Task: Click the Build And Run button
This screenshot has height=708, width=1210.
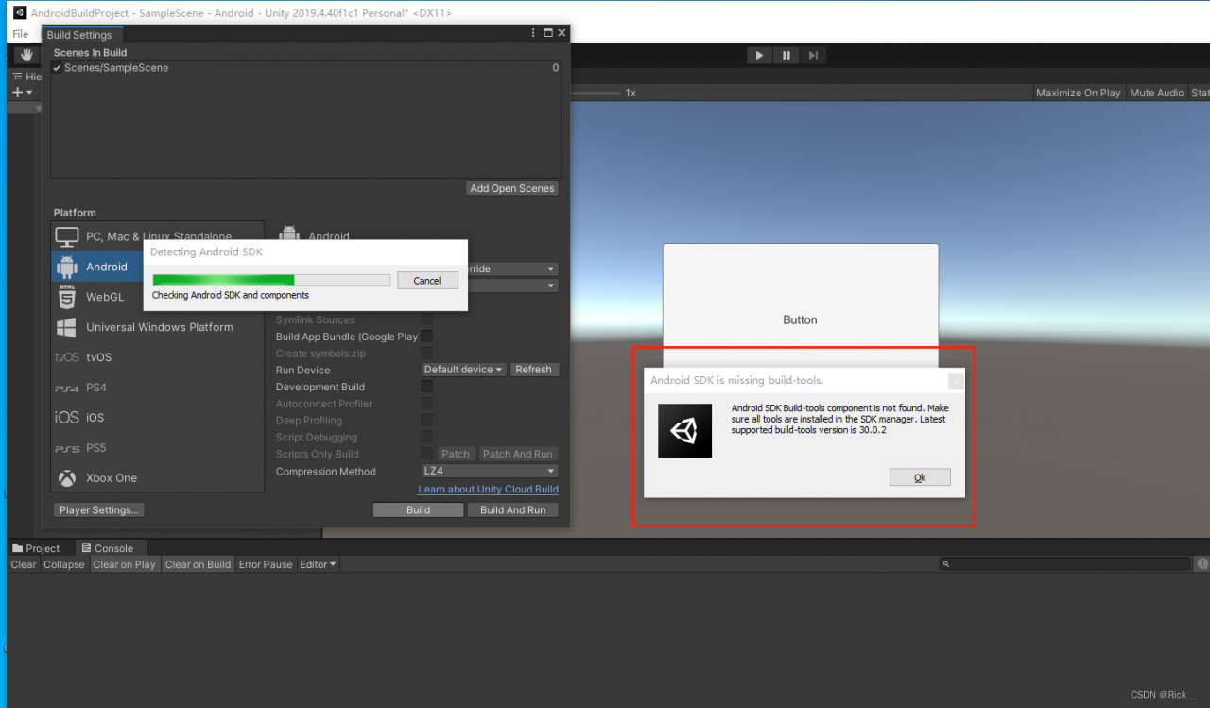Action: pos(513,509)
